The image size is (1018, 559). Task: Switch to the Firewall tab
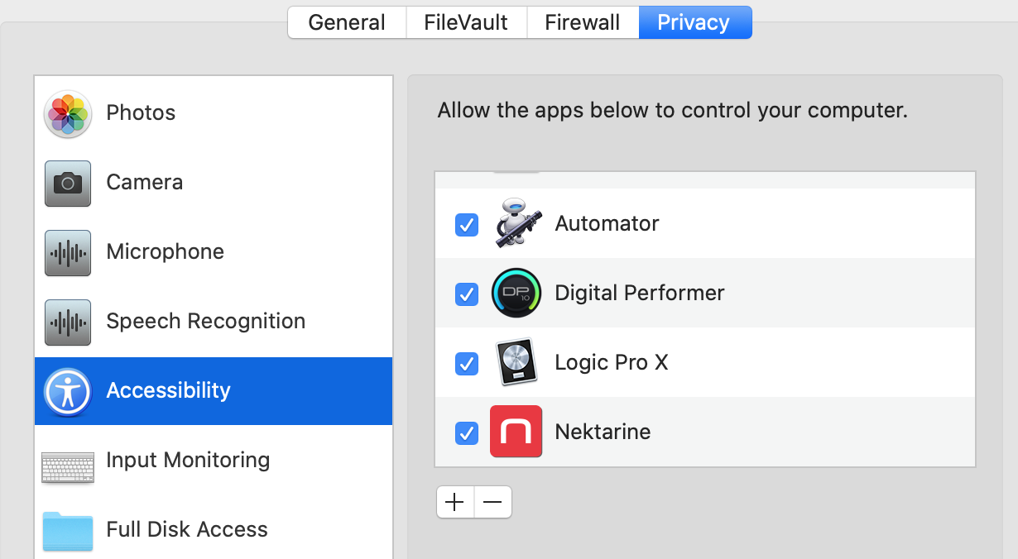pos(583,22)
